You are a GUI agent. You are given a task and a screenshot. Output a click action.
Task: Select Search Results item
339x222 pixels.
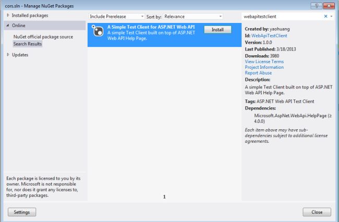[x=28, y=44]
